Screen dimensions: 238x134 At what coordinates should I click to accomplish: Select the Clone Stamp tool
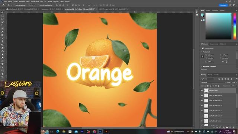click(2, 41)
